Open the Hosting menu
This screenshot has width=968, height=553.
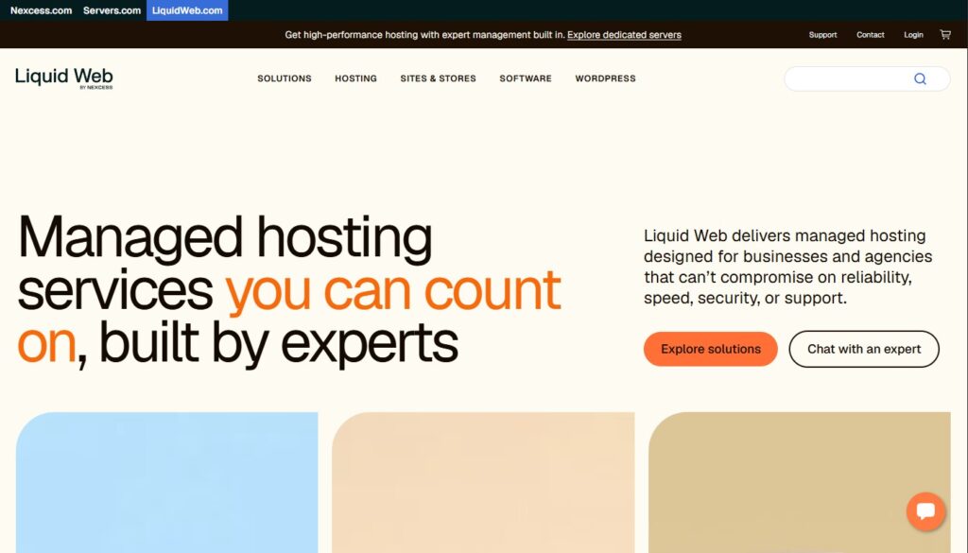(355, 78)
